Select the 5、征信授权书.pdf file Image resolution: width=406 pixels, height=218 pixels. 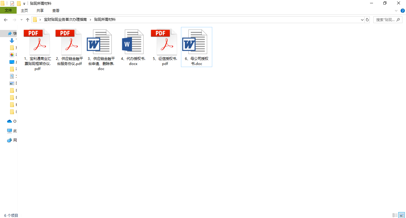pyautogui.click(x=165, y=47)
